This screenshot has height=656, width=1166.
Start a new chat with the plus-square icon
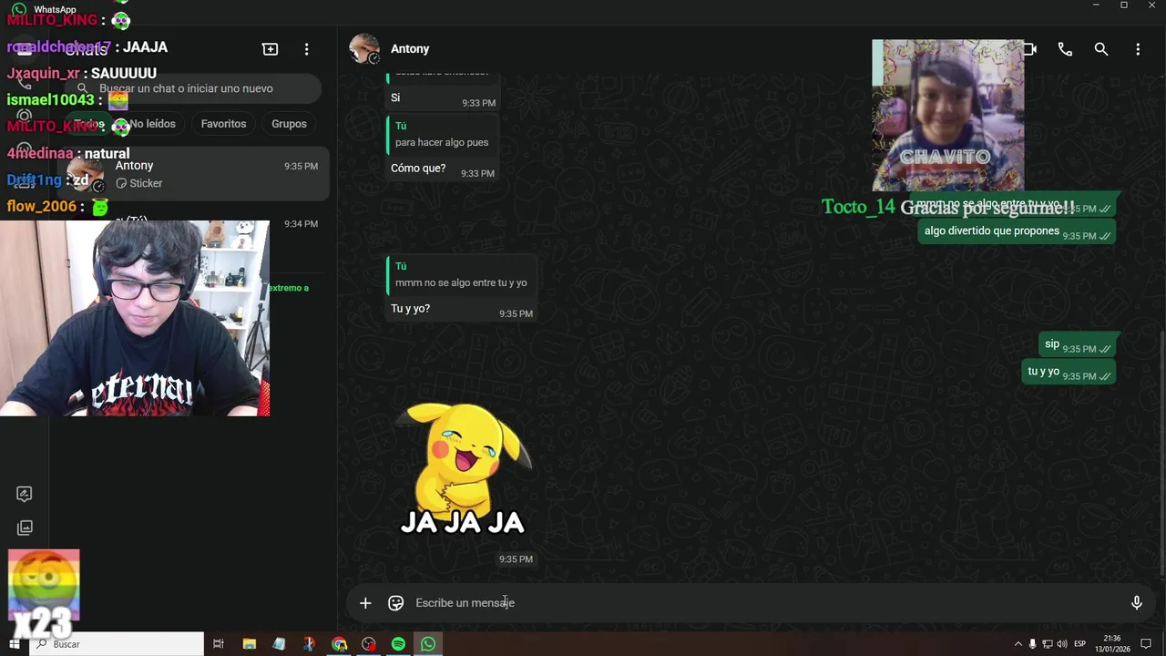coord(271,49)
